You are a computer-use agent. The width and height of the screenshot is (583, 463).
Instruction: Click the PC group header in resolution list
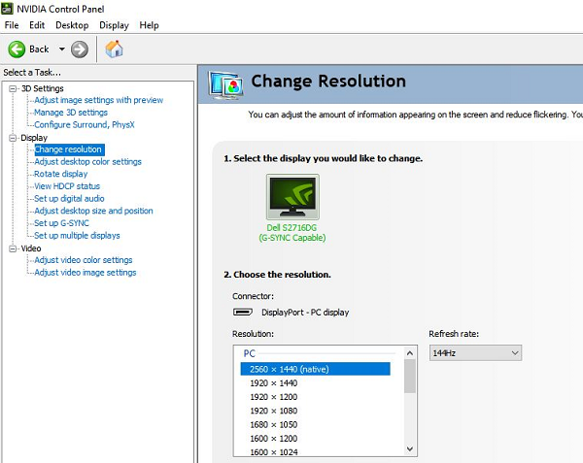[250, 353]
